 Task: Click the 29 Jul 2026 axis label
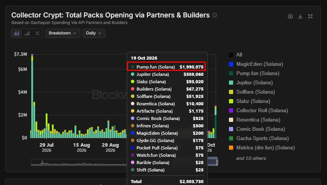(x=46, y=147)
